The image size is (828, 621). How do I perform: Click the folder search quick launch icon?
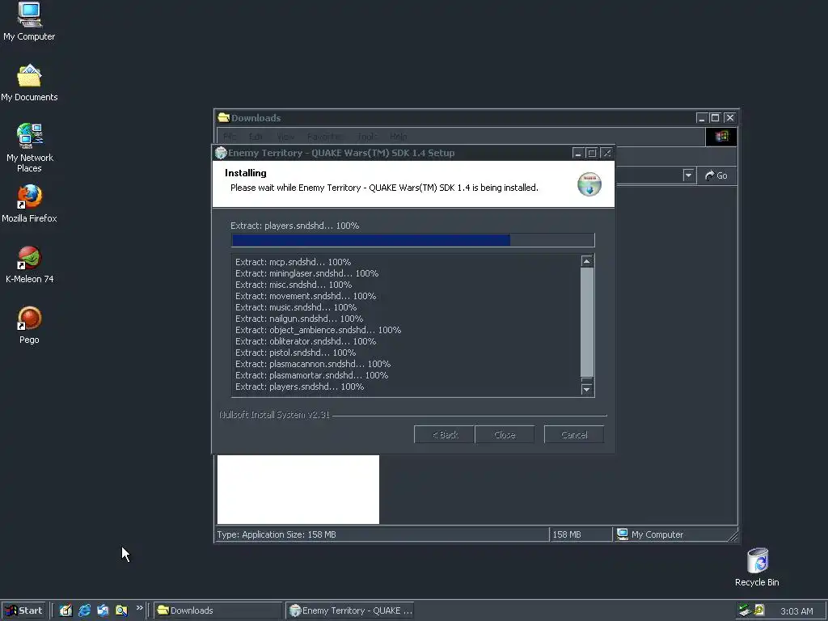[x=121, y=610]
